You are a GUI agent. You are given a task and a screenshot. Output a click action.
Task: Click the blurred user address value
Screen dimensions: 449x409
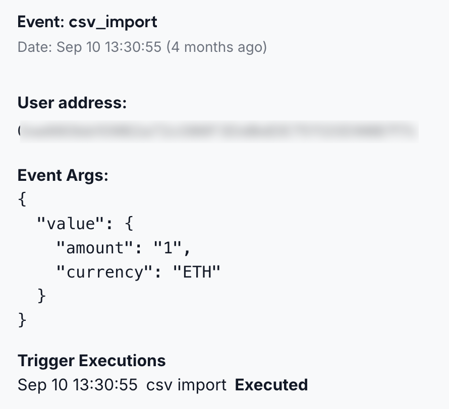tap(219, 131)
